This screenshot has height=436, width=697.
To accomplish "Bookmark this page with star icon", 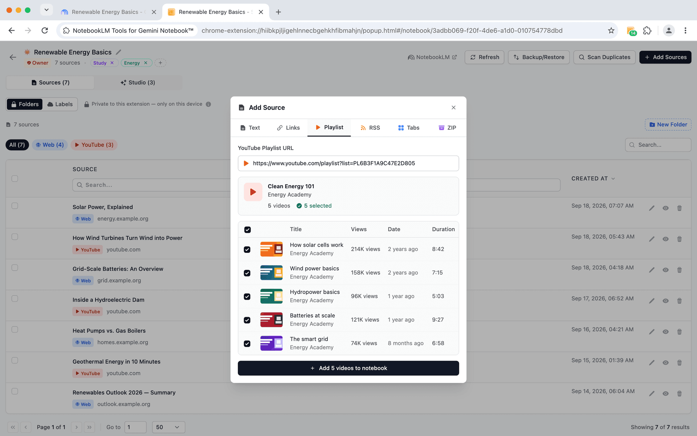I will (x=611, y=31).
